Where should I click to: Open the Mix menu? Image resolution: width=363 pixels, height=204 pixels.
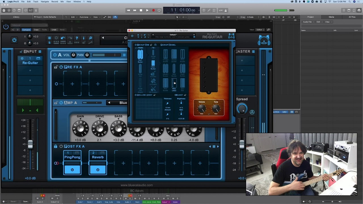pyautogui.click(x=62, y=2)
